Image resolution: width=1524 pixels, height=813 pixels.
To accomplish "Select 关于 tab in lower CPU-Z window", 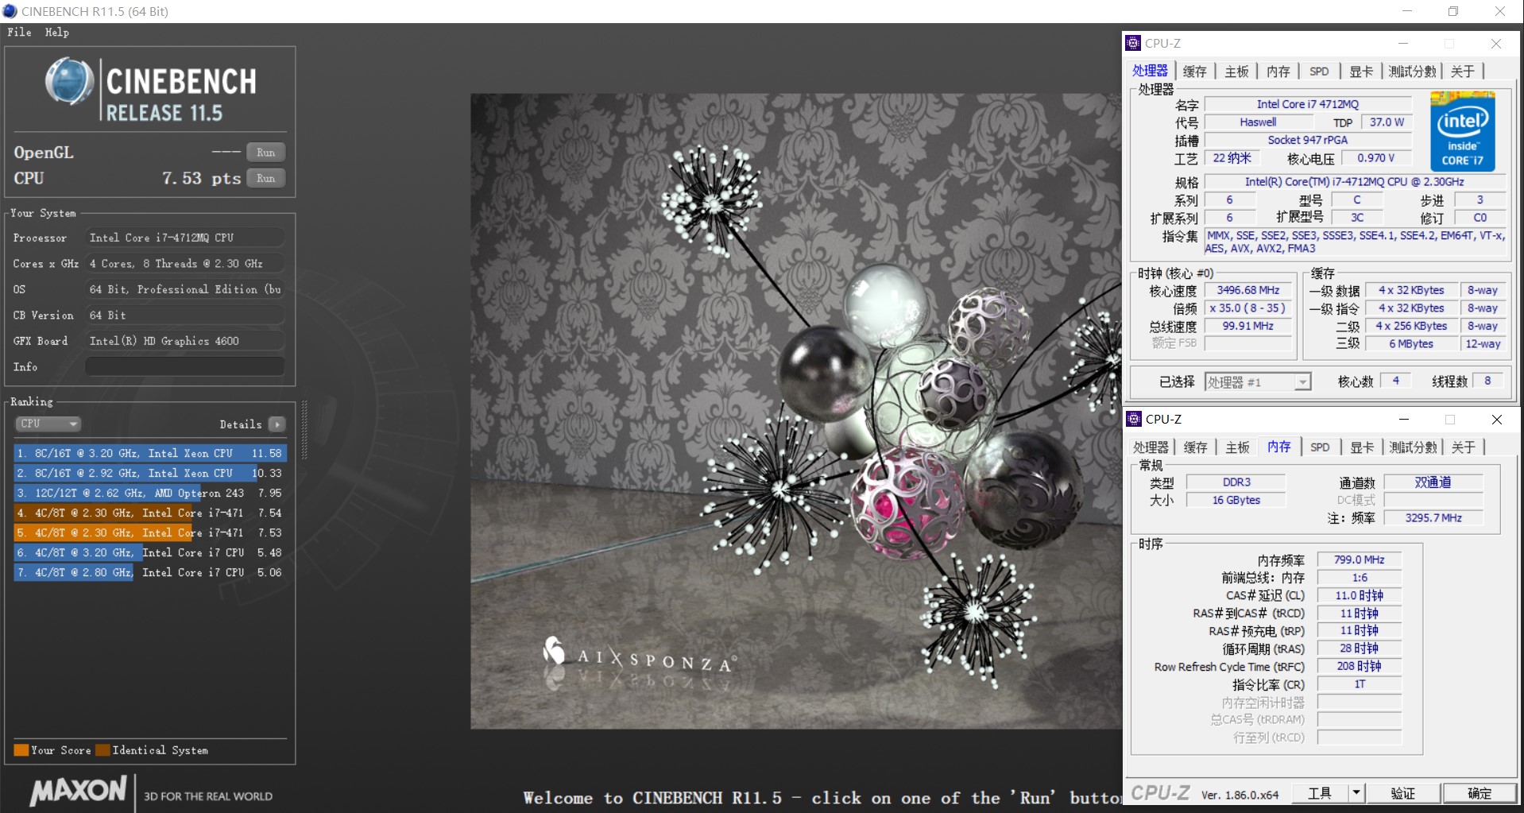I will pos(1464,447).
